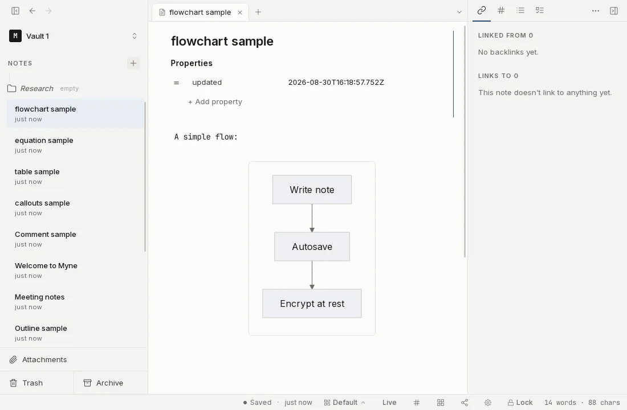The height and width of the screenshot is (410, 627).
Task: Click the note list sidebar scrollbar
Action: click(x=145, y=177)
